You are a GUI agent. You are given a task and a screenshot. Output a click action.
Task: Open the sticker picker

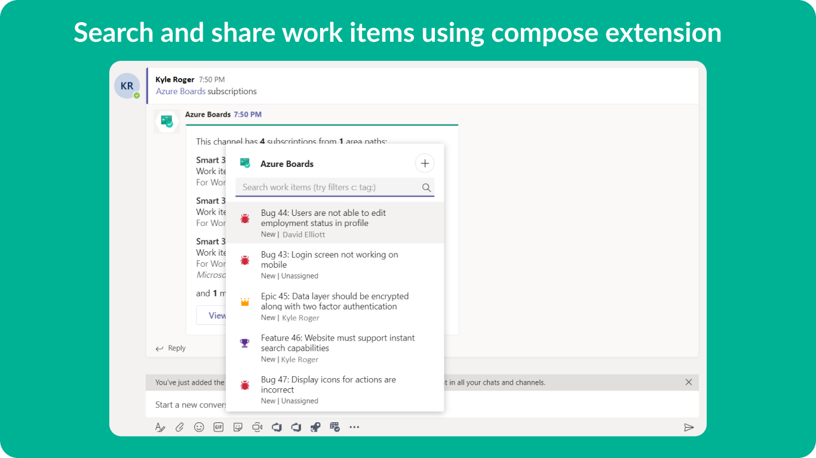(x=238, y=427)
